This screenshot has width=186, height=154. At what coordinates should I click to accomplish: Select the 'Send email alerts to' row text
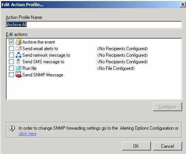pos(40,49)
